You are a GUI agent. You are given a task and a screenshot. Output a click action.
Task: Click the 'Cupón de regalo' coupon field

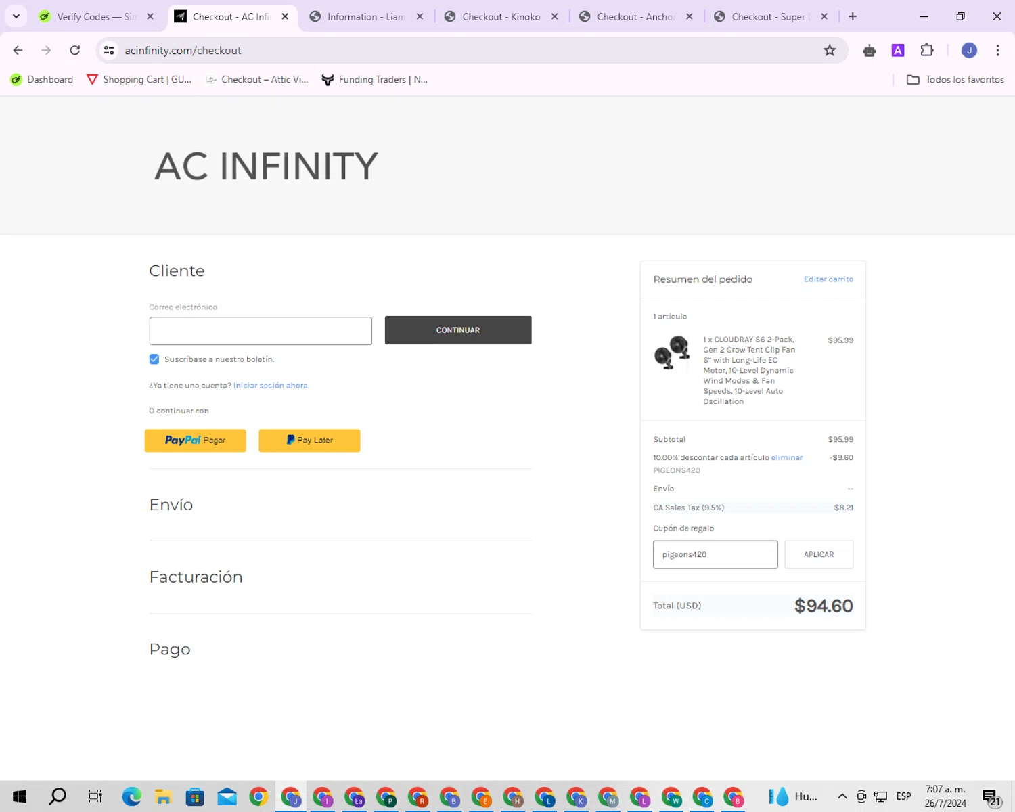pos(715,554)
